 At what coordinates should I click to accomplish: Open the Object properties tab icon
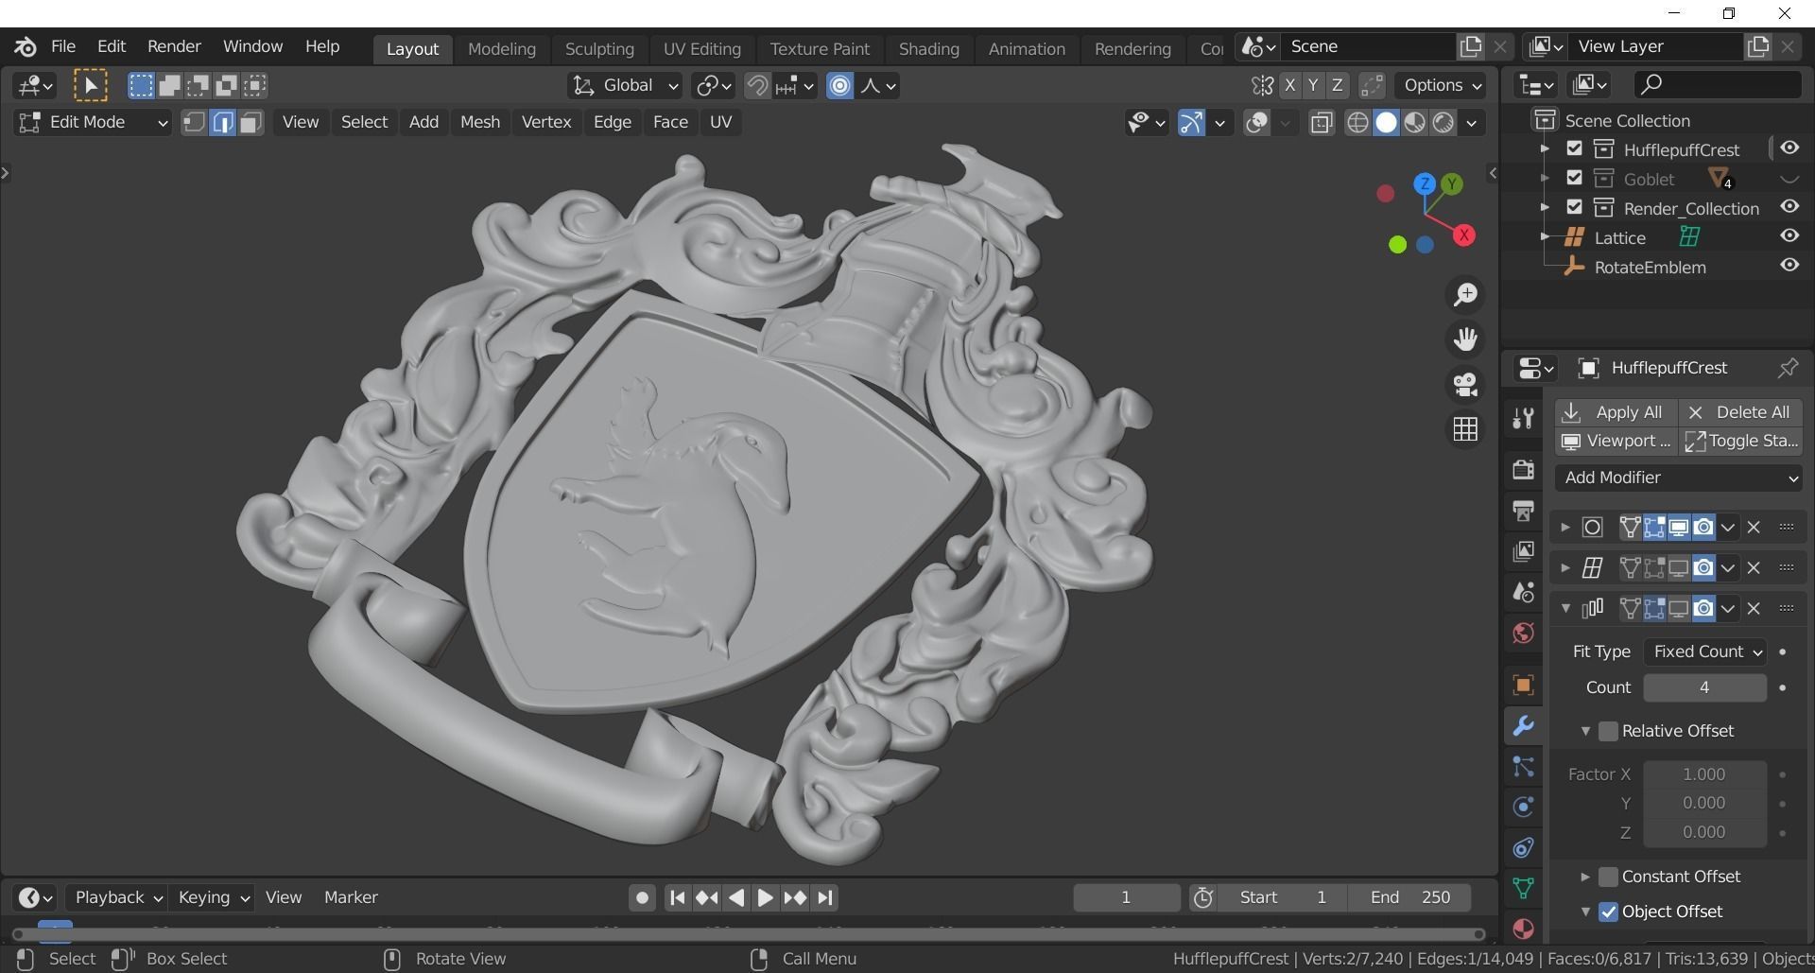(x=1523, y=685)
